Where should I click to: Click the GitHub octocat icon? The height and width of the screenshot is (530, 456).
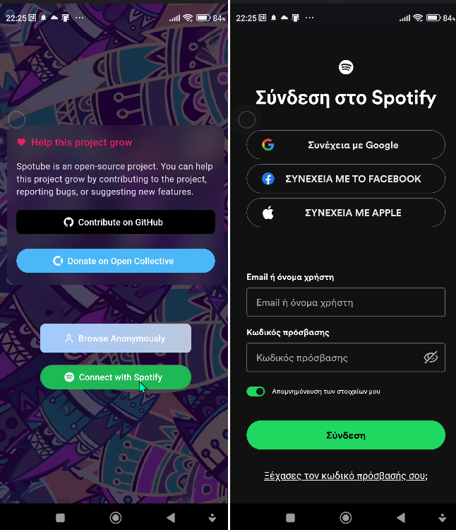[68, 222]
